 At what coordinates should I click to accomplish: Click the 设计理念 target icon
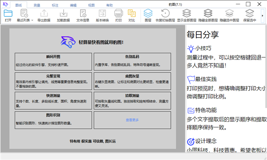coord(191,141)
